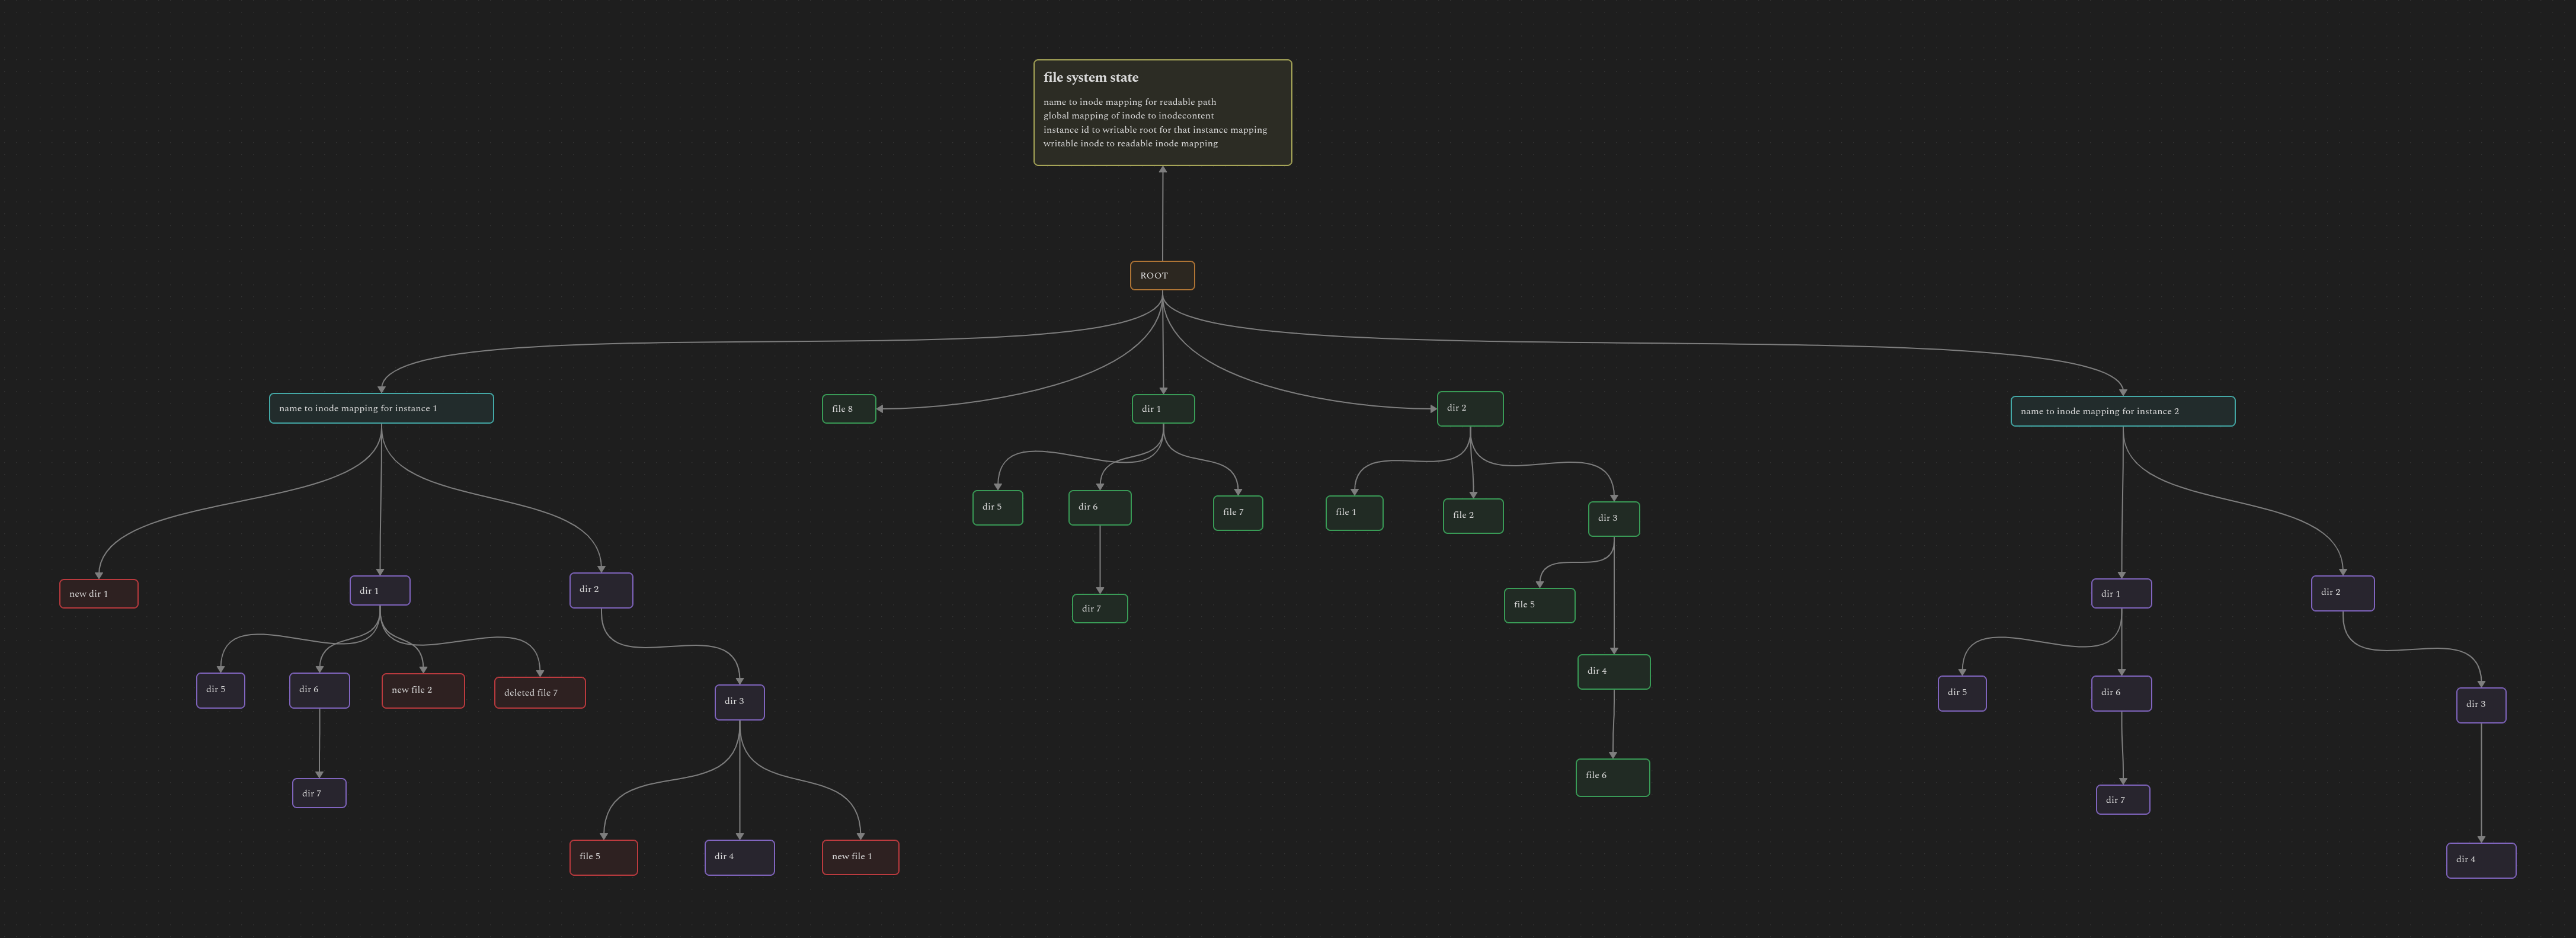Select the green 'dir 7' node

(1100, 609)
